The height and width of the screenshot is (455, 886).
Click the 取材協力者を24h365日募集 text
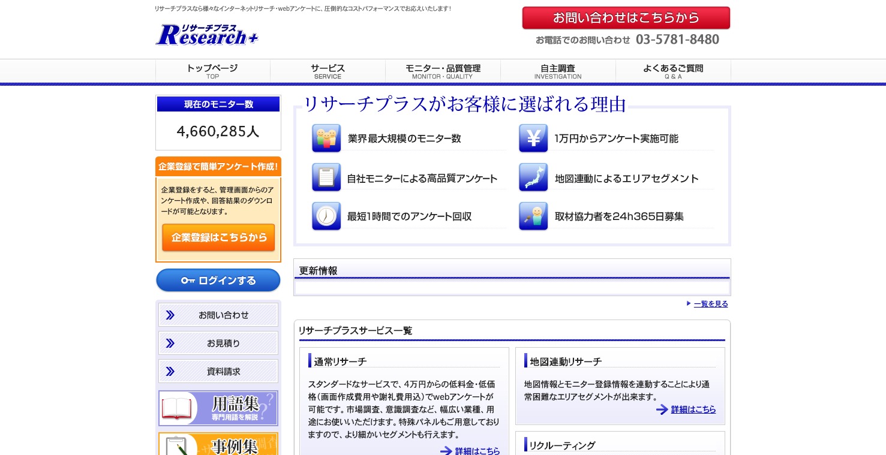(x=619, y=216)
